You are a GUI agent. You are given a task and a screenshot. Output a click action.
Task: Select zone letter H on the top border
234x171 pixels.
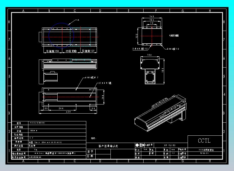(x=210, y=11)
